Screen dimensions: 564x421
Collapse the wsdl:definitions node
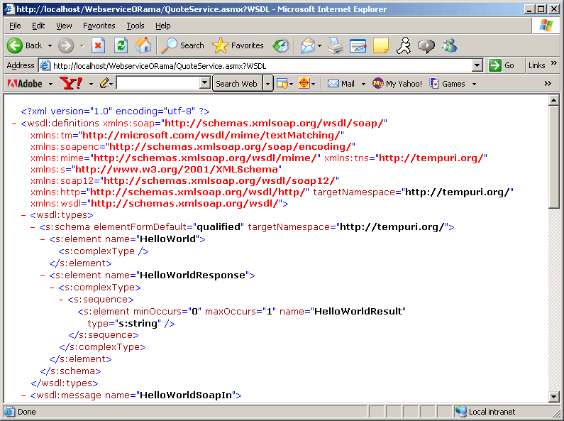15,124
